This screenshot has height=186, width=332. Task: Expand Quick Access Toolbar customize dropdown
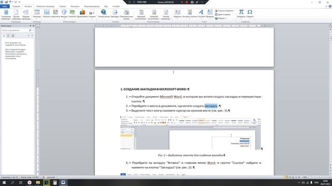(20, 2)
